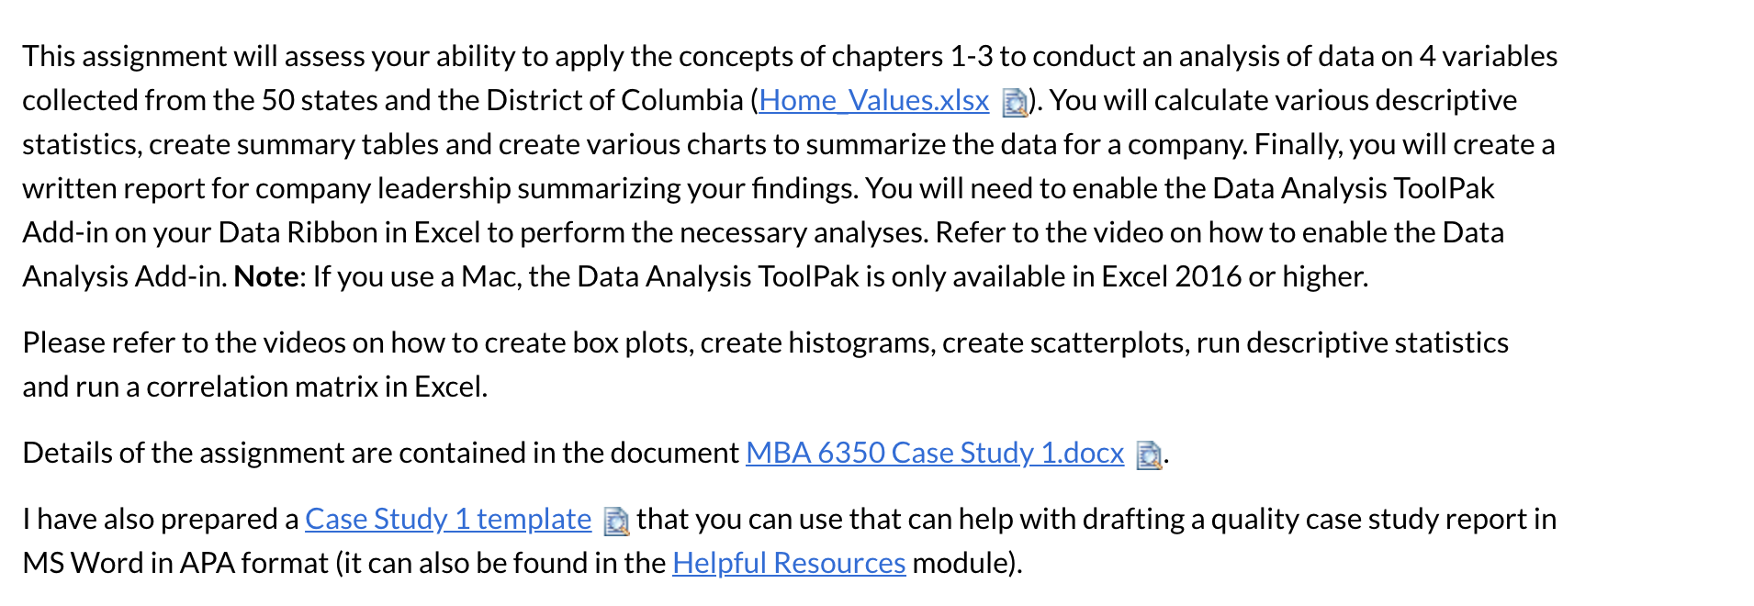Preview the Home_Values.xlsx document via its icon

point(1014,103)
